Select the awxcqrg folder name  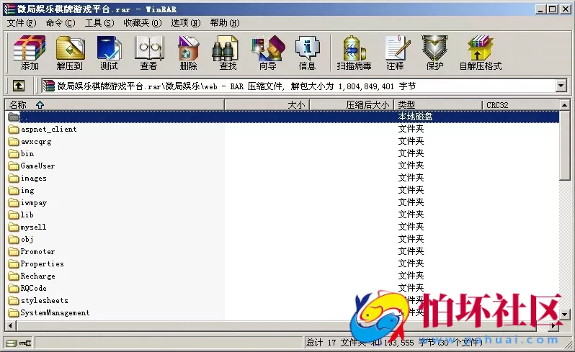pos(36,142)
